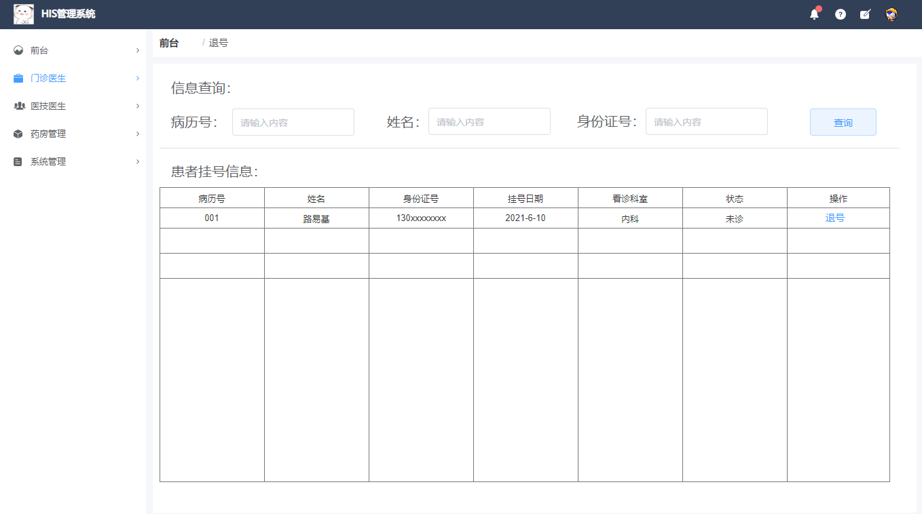922x514 pixels.
Task: Click the 系统管理 list icon
Action: coord(18,161)
